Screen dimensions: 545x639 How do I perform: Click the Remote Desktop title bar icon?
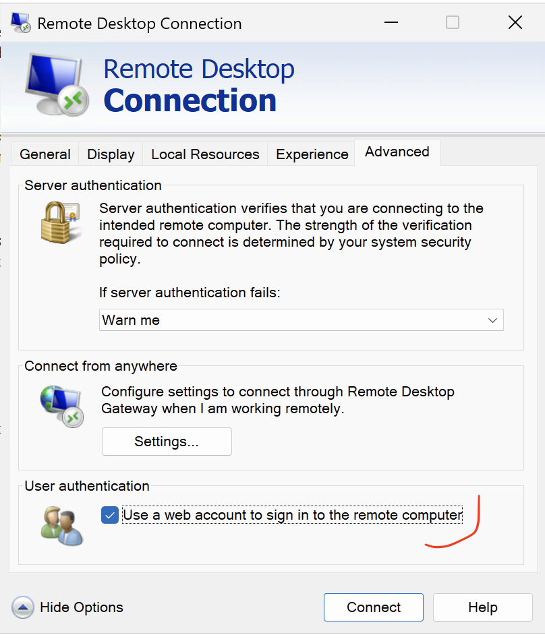tap(21, 24)
